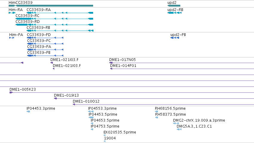Click the DME1-017N05 clone label
254x143 pixels.
pyautogui.click(x=122, y=60)
